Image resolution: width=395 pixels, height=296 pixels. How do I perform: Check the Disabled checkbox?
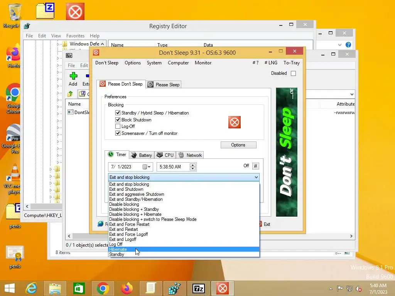point(293,73)
